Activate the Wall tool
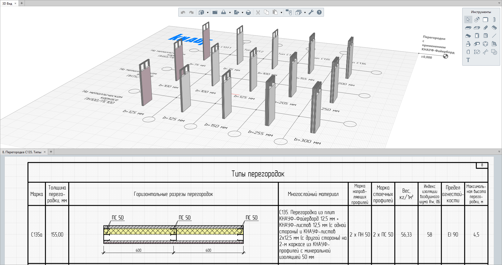 pos(486,20)
